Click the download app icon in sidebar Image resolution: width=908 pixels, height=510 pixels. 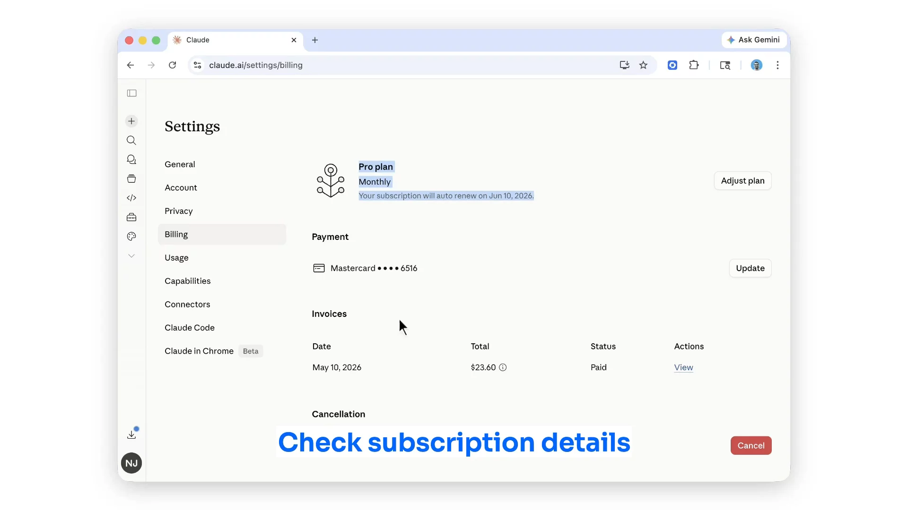pos(131,434)
